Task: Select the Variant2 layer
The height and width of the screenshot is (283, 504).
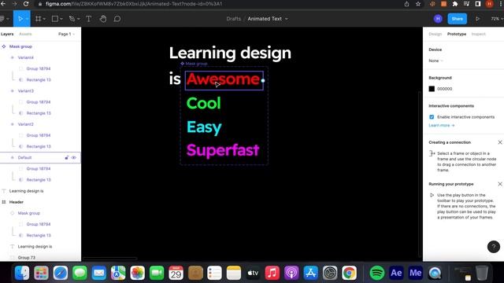Action: tap(26, 124)
